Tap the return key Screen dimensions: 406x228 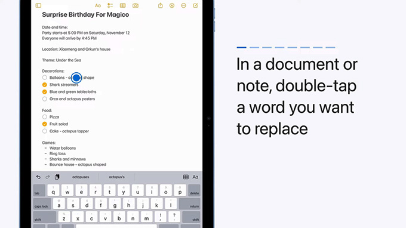(189, 204)
